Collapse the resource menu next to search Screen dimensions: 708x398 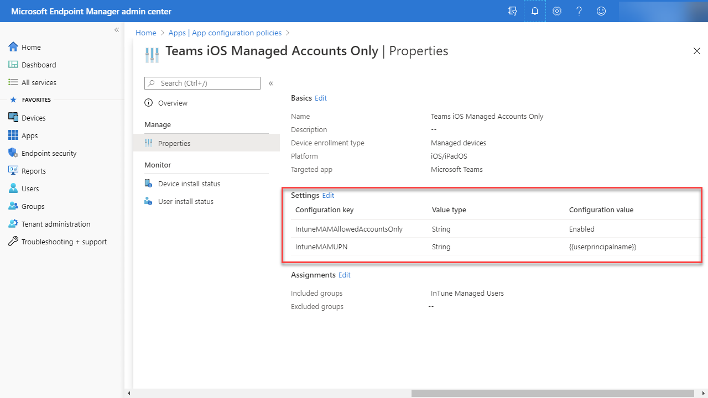[271, 83]
